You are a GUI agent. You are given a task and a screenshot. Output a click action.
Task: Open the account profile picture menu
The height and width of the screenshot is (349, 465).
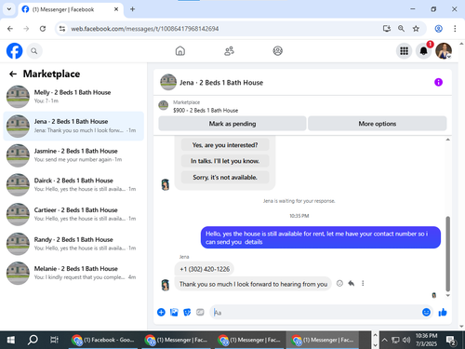tap(444, 51)
